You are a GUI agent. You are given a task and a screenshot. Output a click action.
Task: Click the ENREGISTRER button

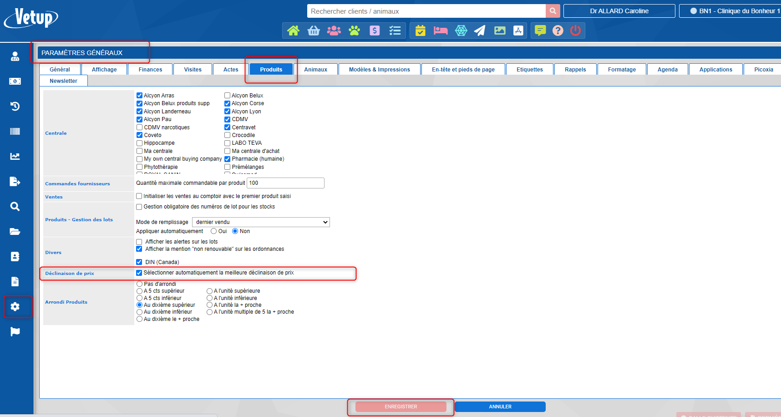(401, 407)
